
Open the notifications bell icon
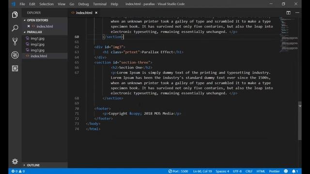pyautogui.click(x=295, y=171)
